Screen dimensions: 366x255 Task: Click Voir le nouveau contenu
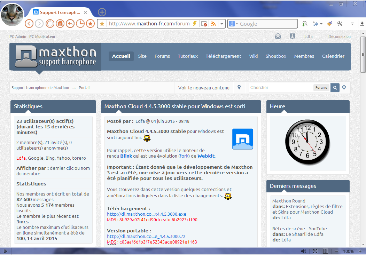(204, 88)
